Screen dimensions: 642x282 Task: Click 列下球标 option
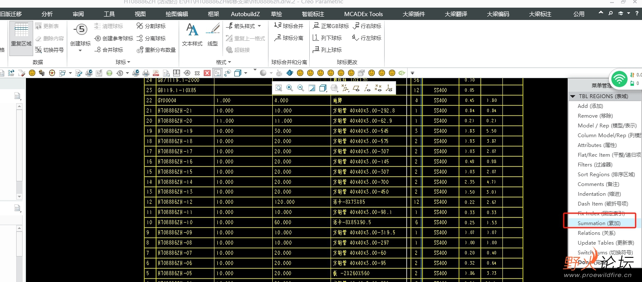(x=327, y=38)
